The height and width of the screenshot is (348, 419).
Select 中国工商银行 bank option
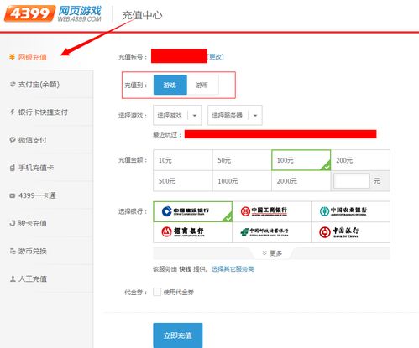(271, 211)
